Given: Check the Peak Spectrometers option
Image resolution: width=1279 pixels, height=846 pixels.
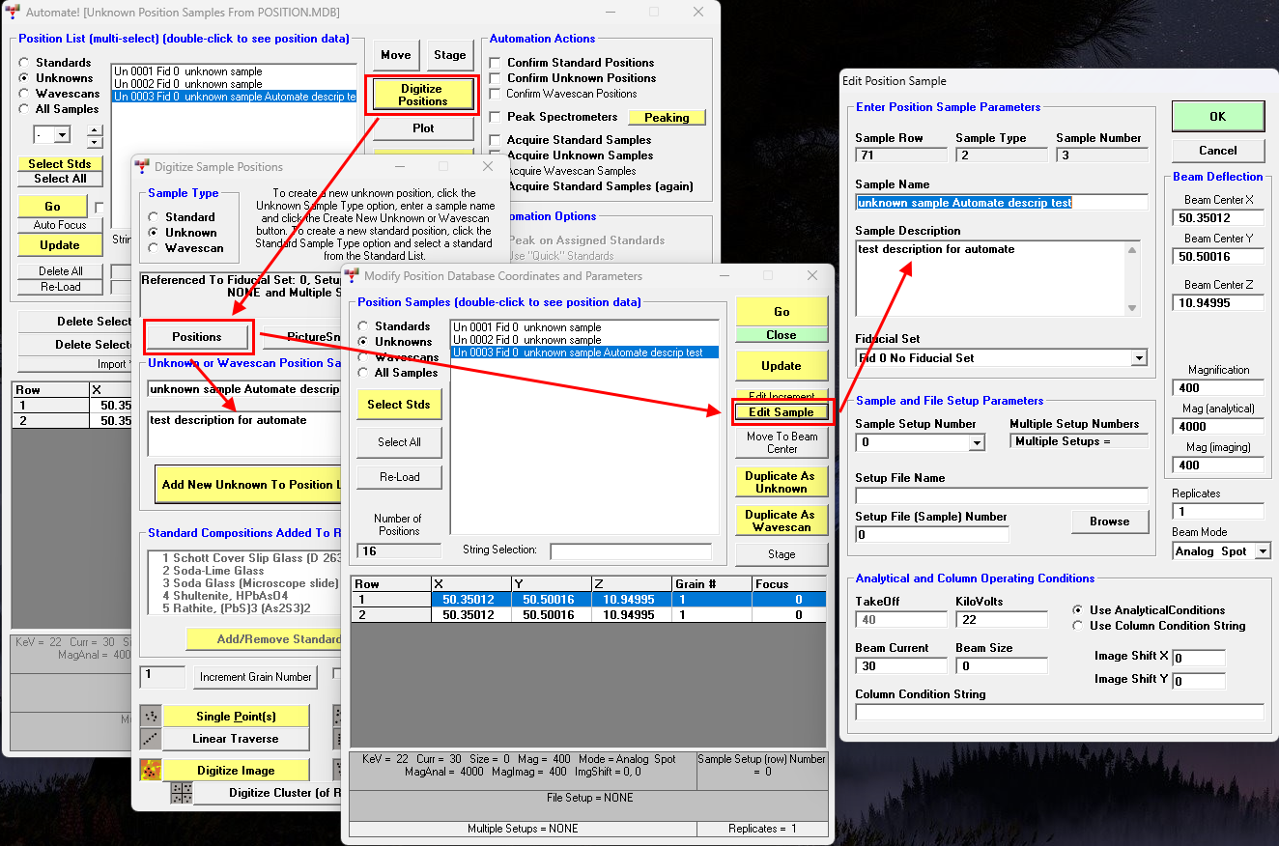Looking at the screenshot, I should (496, 117).
